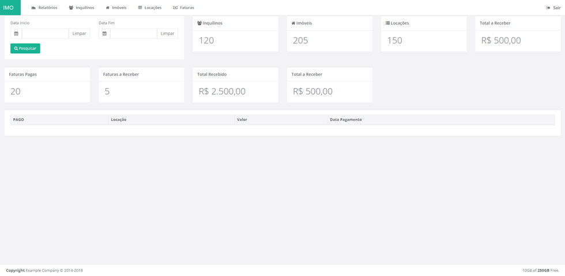The height and width of the screenshot is (276, 565).
Task: Go to the Inquilinos page
Action: pos(81,8)
